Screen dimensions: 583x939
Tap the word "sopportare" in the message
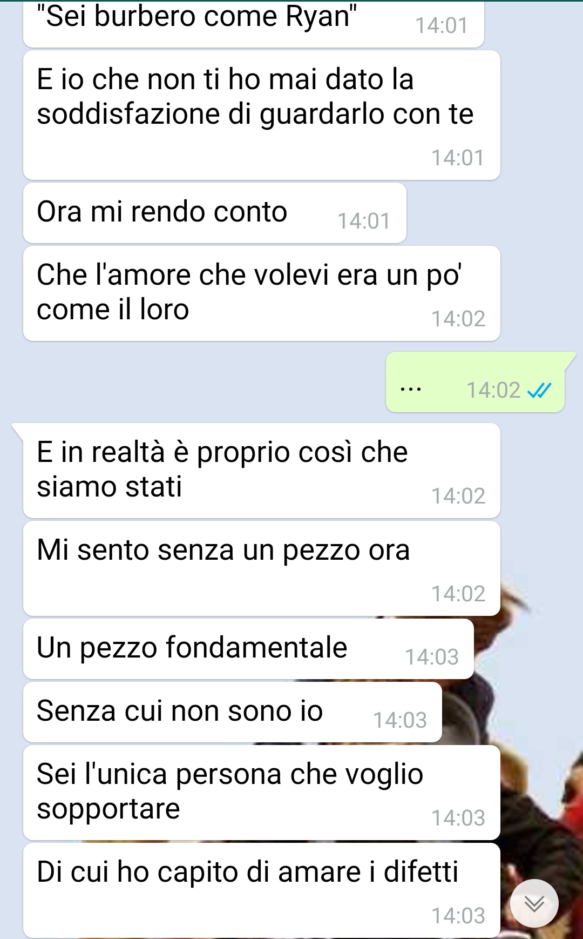(109, 809)
